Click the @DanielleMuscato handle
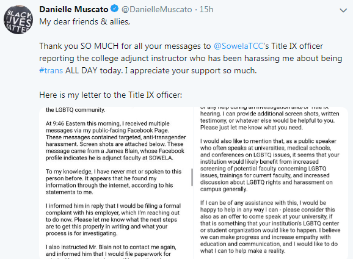353x259 pixels. coord(157,9)
